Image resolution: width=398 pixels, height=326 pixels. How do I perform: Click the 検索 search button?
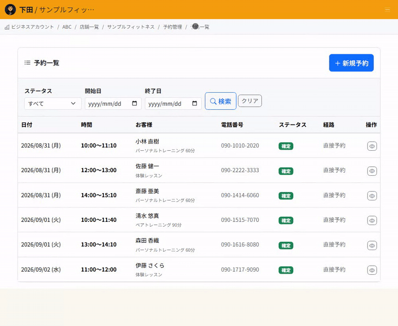click(x=220, y=101)
